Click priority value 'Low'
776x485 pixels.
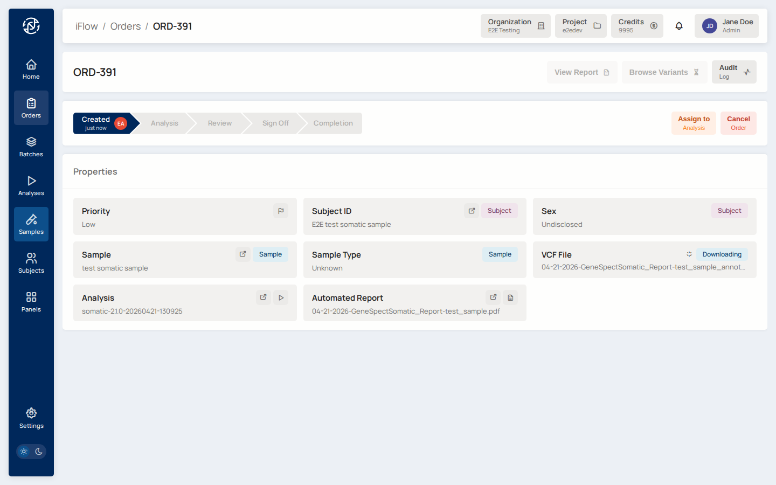tap(88, 225)
